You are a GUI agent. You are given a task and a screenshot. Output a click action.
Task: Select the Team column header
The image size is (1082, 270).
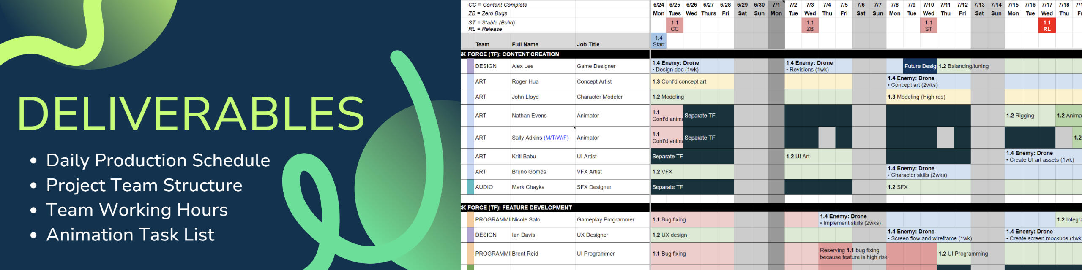tap(482, 44)
